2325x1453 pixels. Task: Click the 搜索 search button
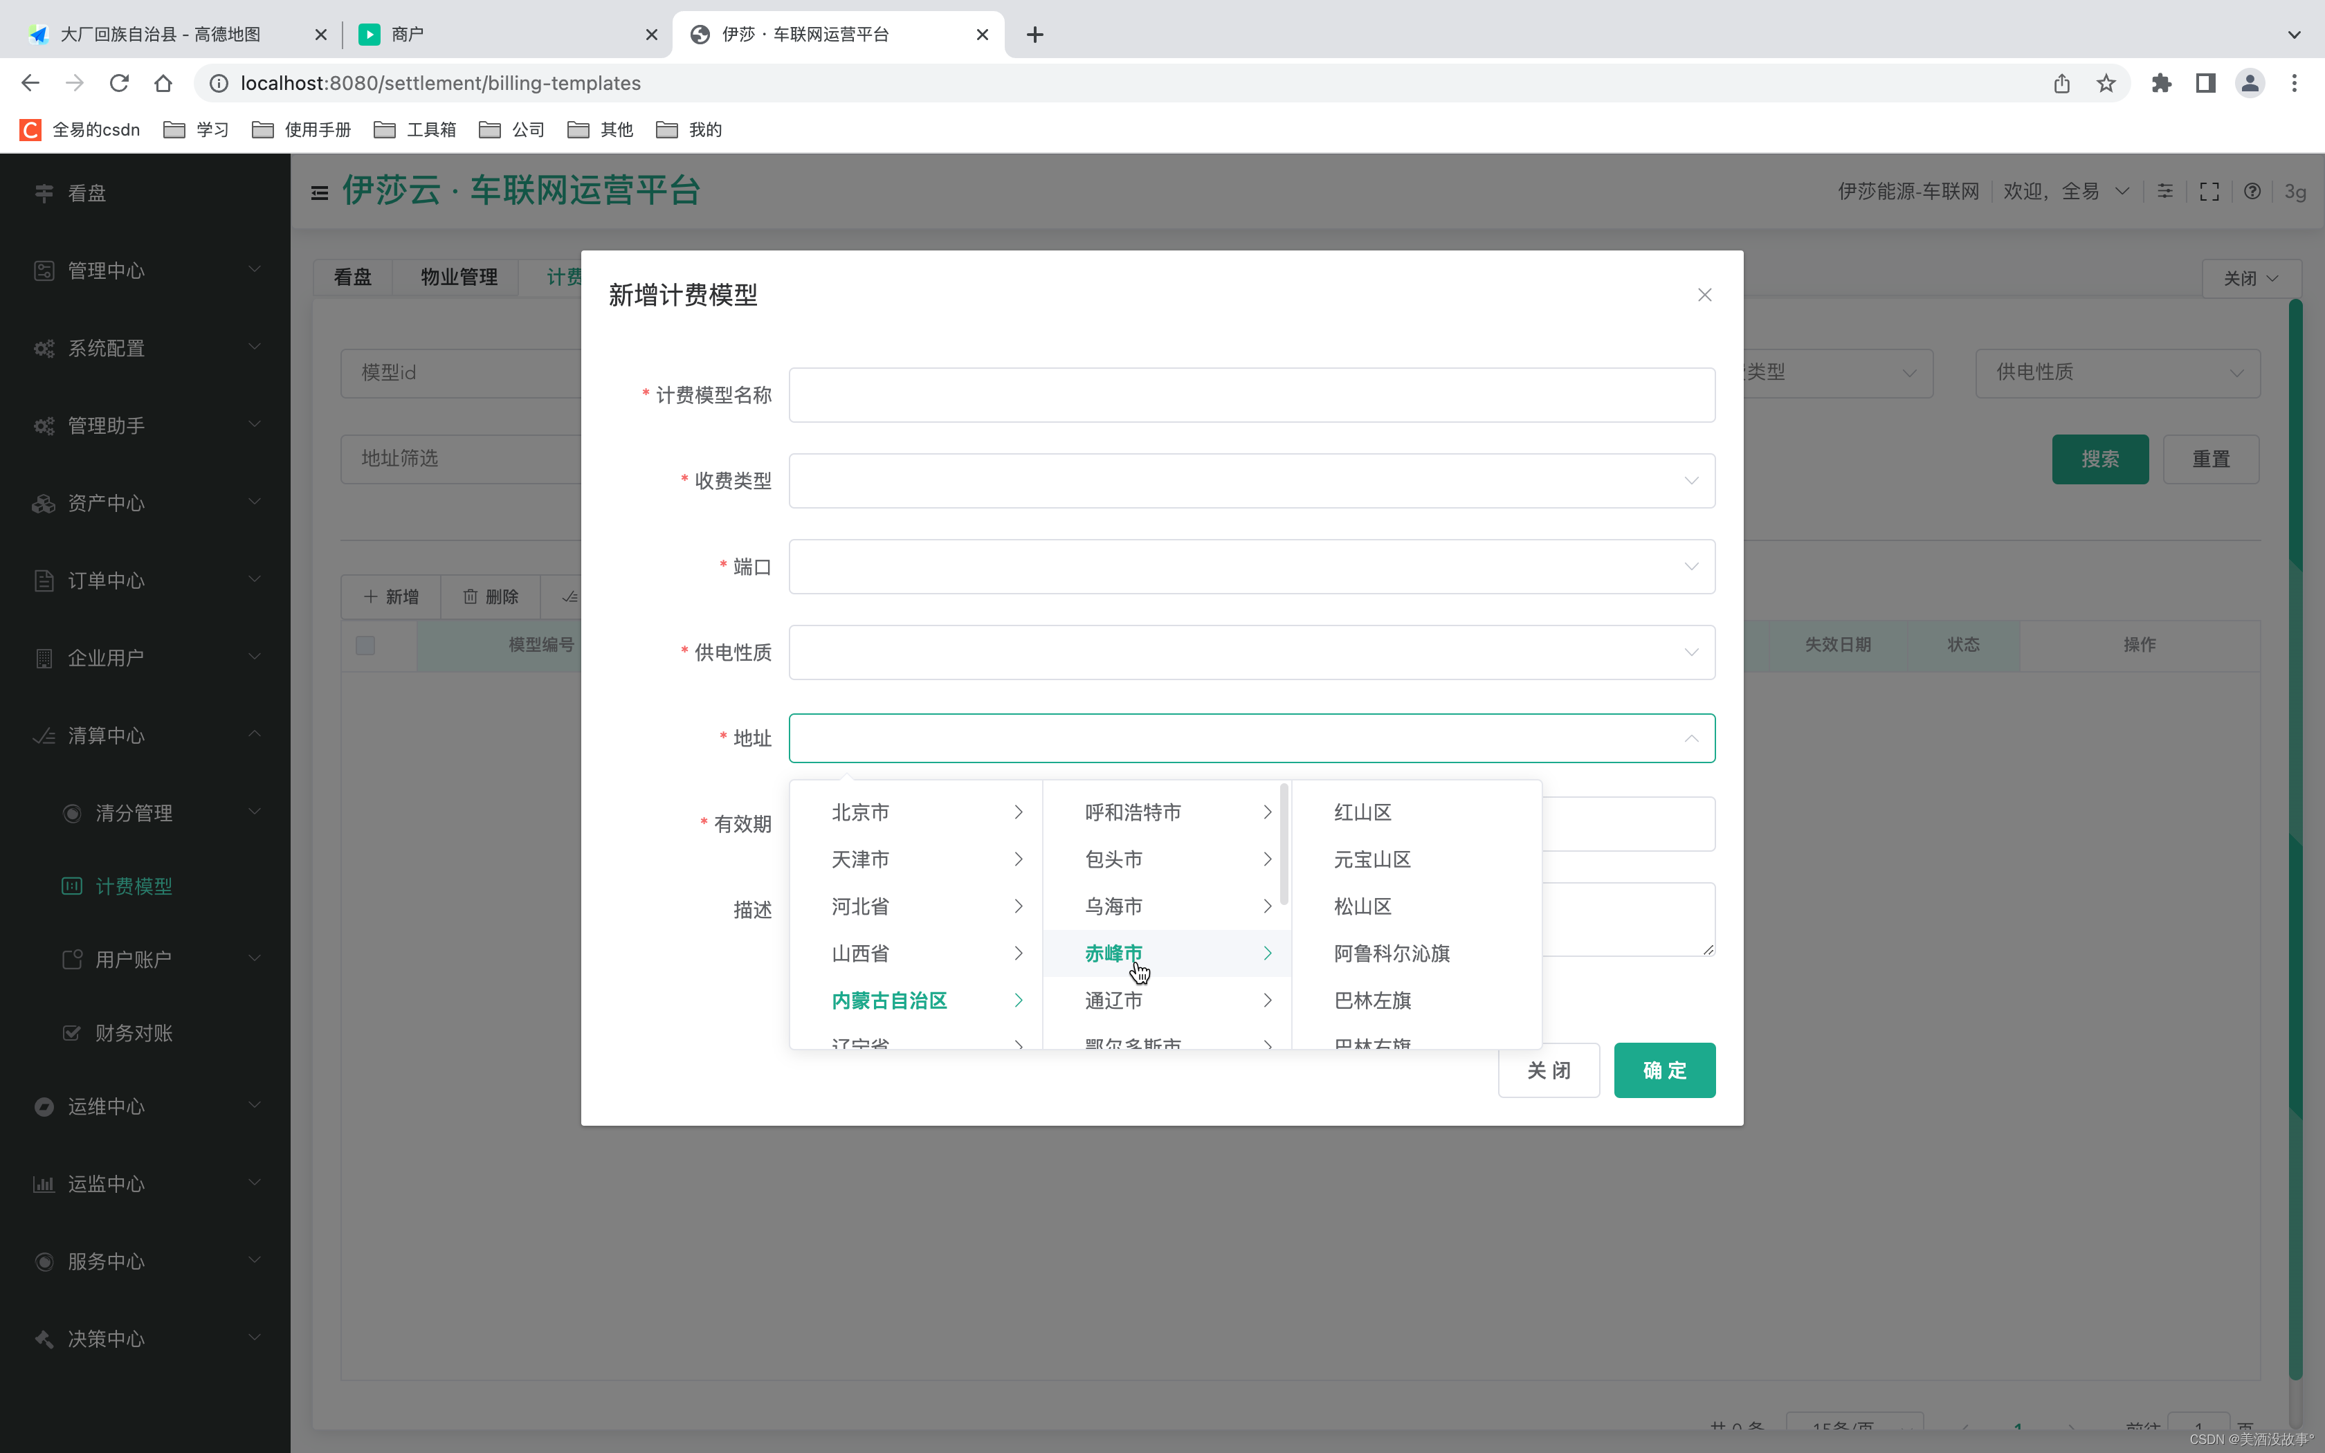tap(2099, 458)
